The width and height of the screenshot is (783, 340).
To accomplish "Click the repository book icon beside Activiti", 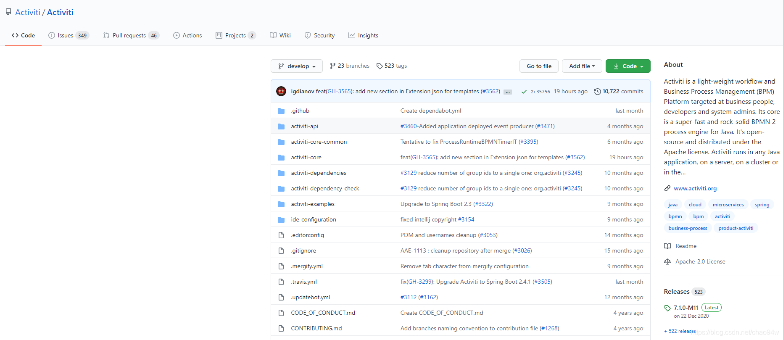I will (8, 12).
